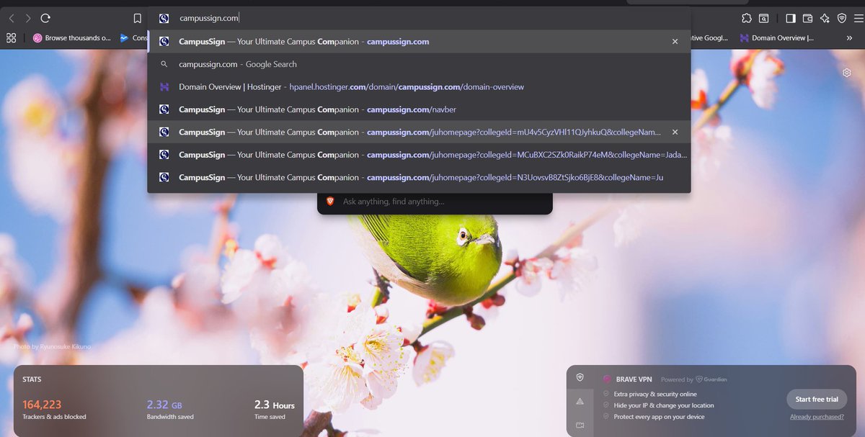Open new tab page customize gear icon
The width and height of the screenshot is (865, 437).
click(x=847, y=73)
